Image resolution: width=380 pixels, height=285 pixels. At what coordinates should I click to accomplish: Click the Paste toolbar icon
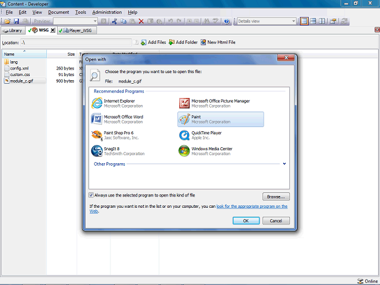pos(132,21)
